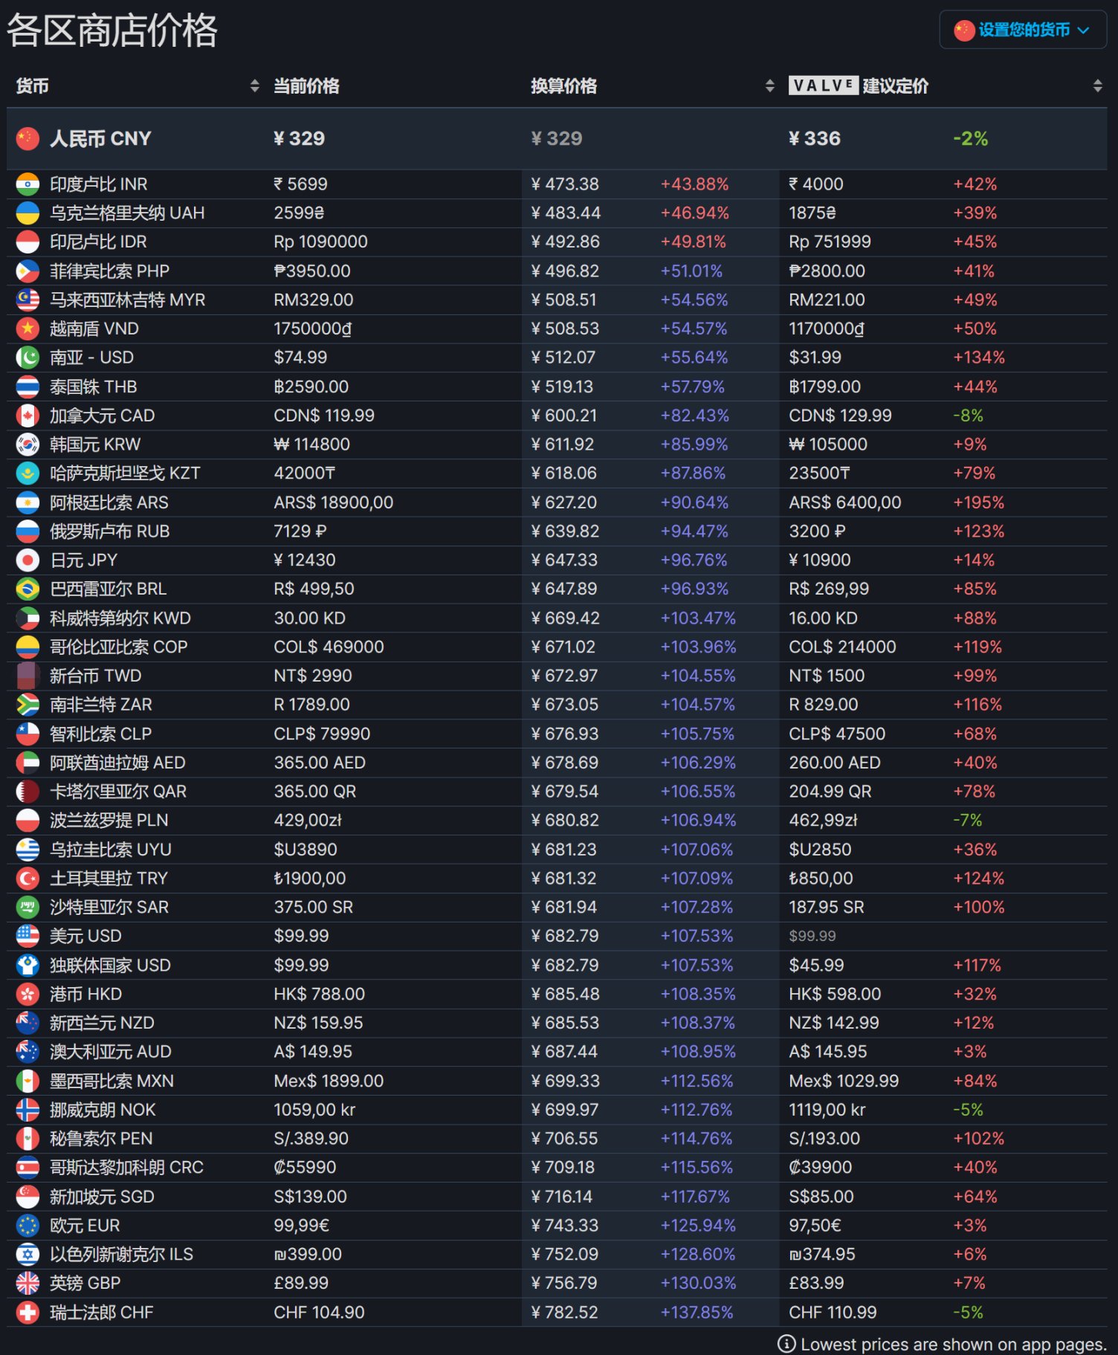Click the ¥ 12430 Japanese yen price
1118x1355 pixels.
[305, 560]
